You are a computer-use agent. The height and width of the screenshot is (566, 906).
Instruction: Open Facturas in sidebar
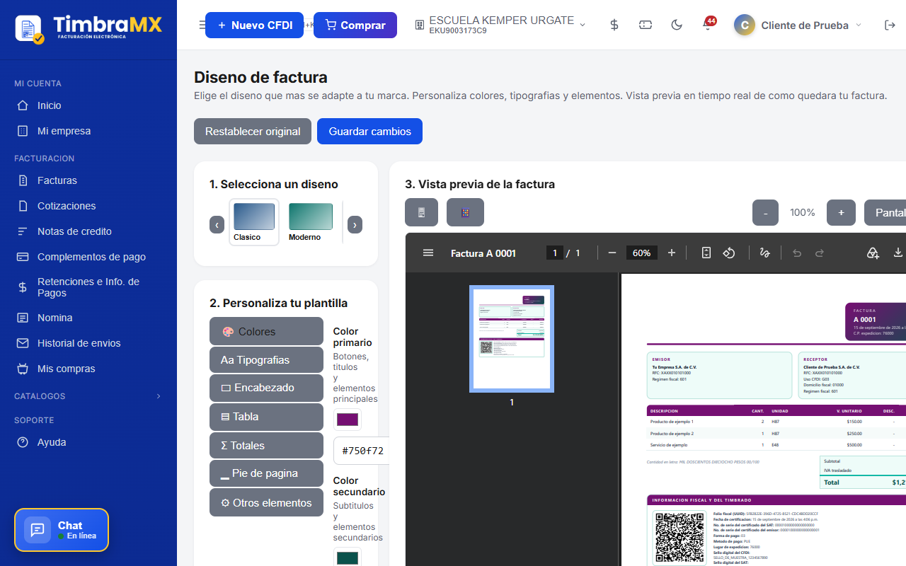point(88,180)
